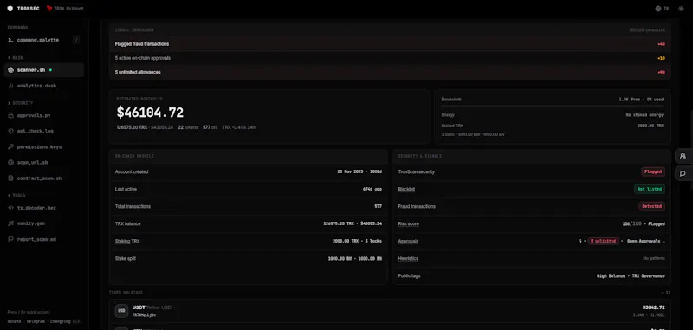Click the permissions key icon
The height and width of the screenshot is (330, 693).
(10, 146)
